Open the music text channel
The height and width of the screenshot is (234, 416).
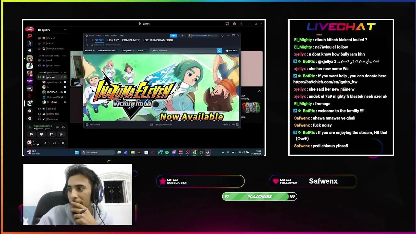[x=50, y=43]
